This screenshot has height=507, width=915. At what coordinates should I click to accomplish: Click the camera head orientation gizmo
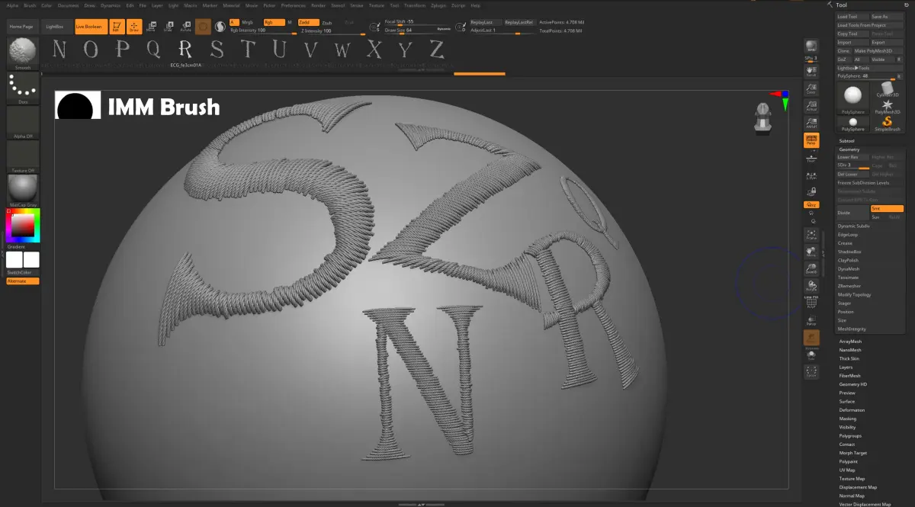[763, 120]
